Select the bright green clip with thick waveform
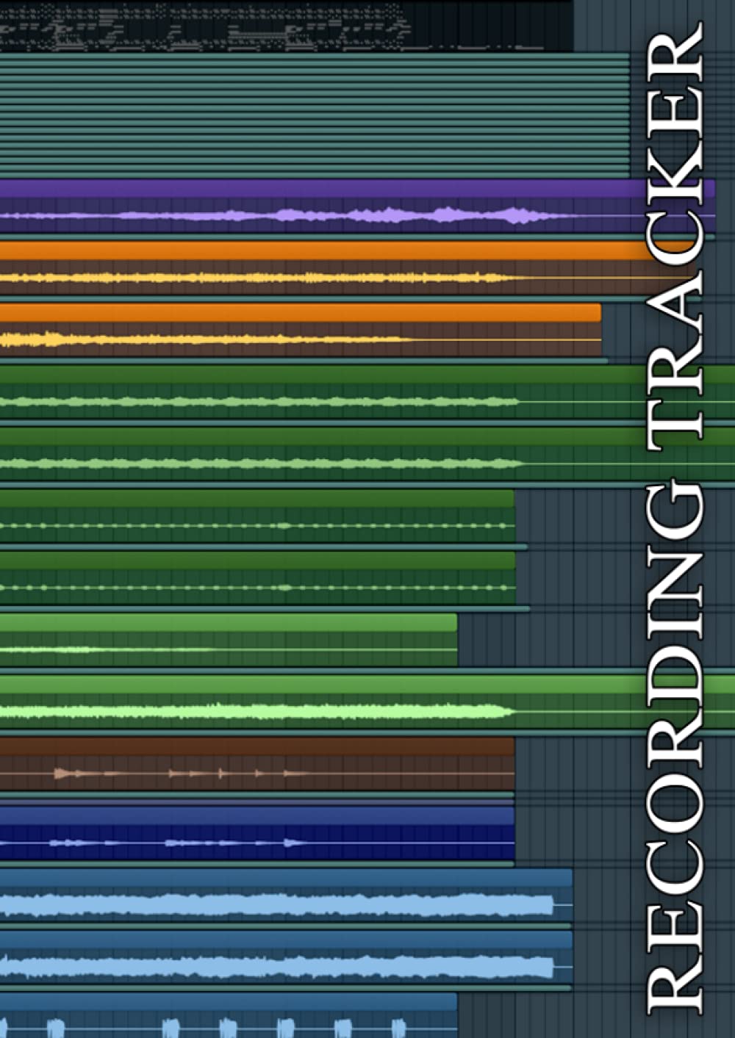This screenshot has height=1038, width=735. (367, 702)
